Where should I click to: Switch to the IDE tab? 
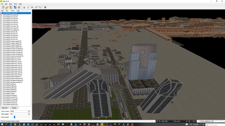coord(3,11)
